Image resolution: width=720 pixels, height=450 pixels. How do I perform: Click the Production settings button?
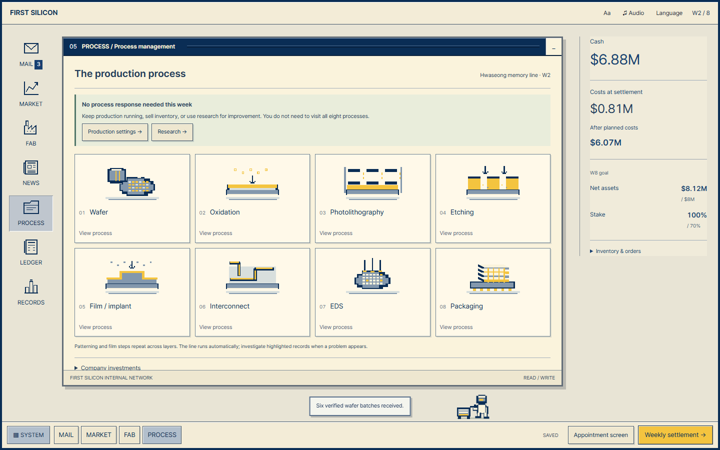point(115,132)
